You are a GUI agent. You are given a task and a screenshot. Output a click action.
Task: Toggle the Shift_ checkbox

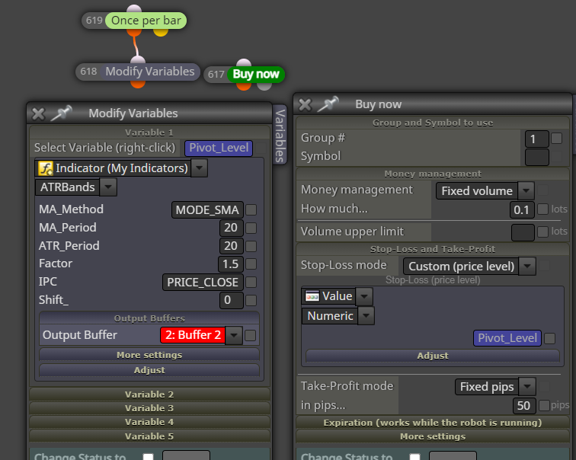251,300
